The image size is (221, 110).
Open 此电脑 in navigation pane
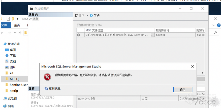pyautogui.click(x=12, y=98)
